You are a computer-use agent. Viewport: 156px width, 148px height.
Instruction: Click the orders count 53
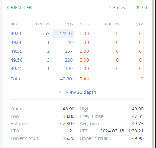pos(47,34)
